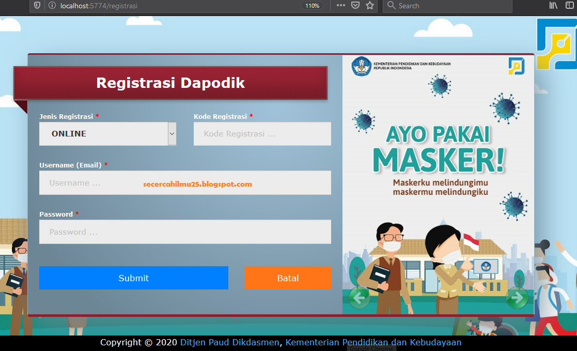Screen dimensions: 577x351
Task: Open page actions three-dots menu
Action: tap(341, 6)
